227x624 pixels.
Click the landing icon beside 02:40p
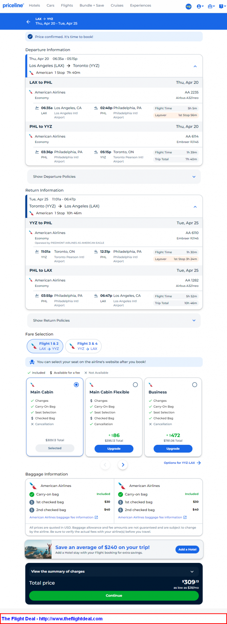(x=96, y=108)
